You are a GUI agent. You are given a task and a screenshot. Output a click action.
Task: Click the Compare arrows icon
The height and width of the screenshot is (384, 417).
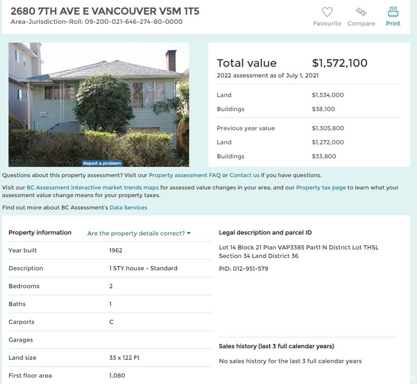pyautogui.click(x=361, y=12)
